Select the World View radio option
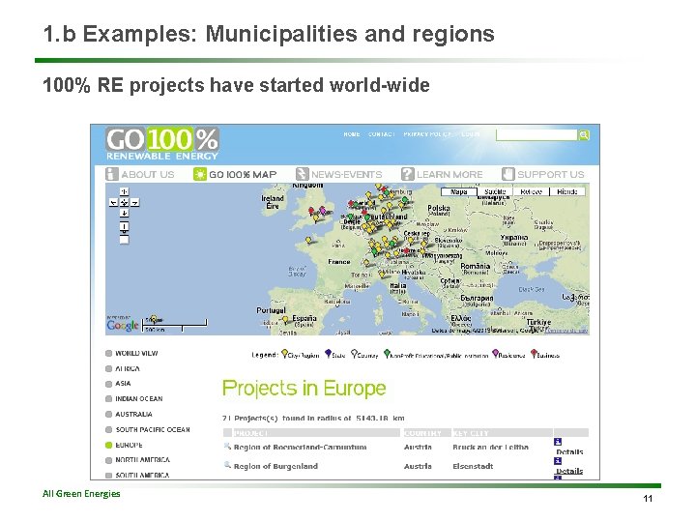This screenshot has height=522, width=696. click(x=108, y=354)
